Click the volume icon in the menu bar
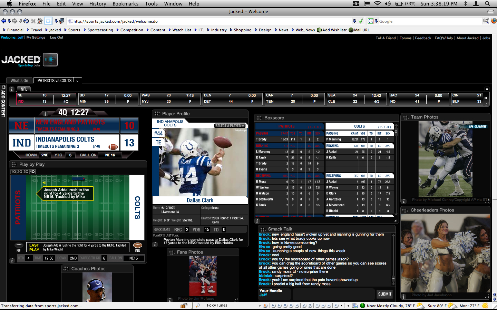 (388, 3)
